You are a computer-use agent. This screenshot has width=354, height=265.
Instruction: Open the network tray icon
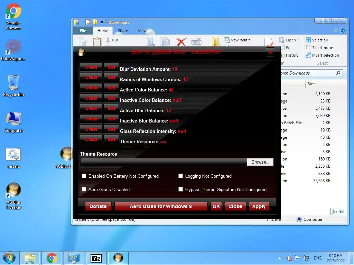click(x=306, y=258)
